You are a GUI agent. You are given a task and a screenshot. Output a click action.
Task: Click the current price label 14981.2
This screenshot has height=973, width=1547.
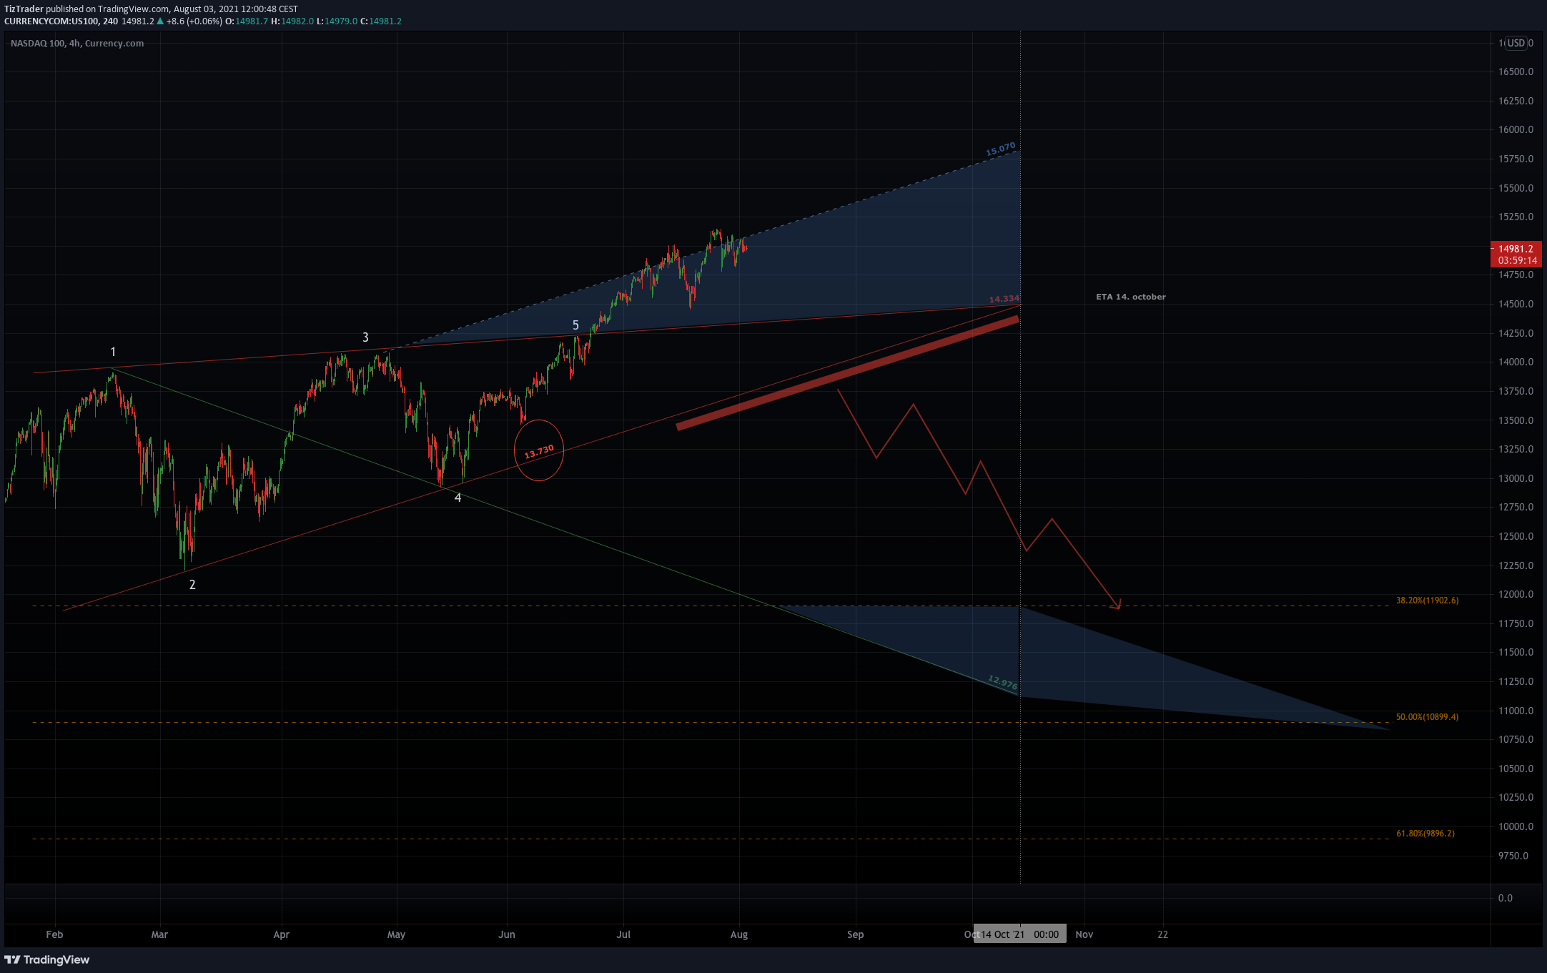coord(1516,249)
